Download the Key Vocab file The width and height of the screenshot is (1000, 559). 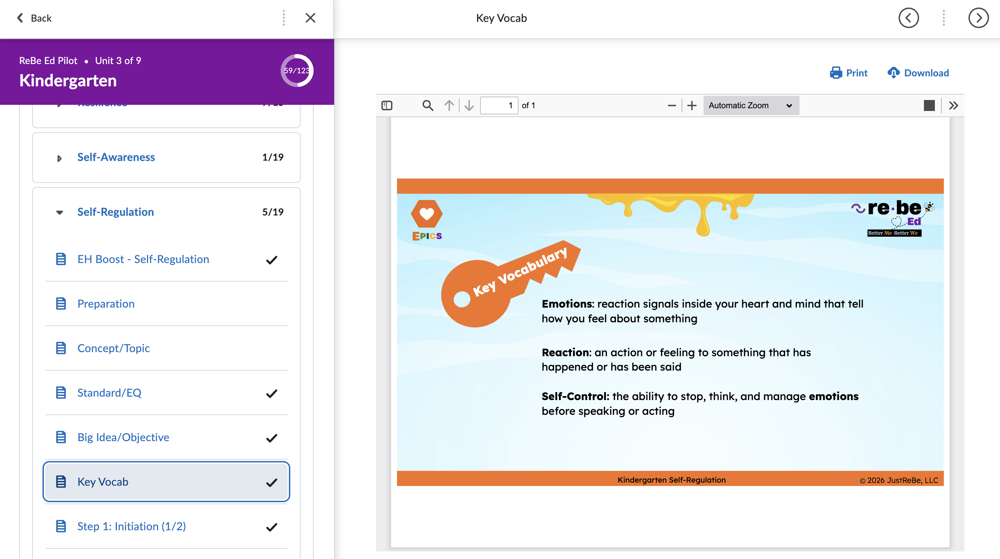(918, 73)
